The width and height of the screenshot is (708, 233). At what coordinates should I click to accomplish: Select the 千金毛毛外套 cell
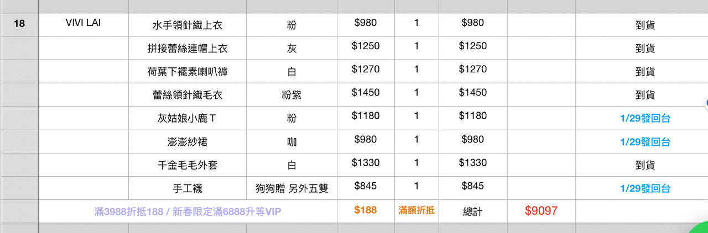tap(188, 165)
